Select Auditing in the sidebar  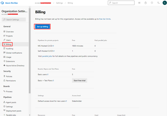click(x=10, y=49)
